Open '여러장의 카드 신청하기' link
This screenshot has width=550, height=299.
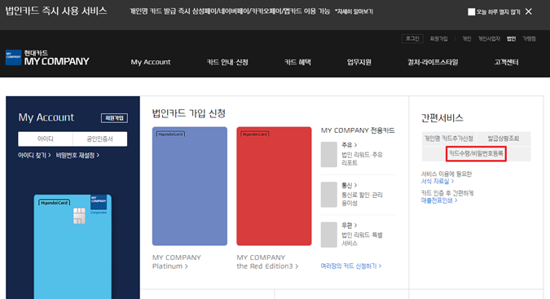[x=351, y=266]
